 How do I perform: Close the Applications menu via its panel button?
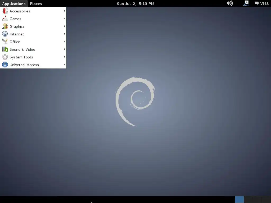pyautogui.click(x=14, y=4)
